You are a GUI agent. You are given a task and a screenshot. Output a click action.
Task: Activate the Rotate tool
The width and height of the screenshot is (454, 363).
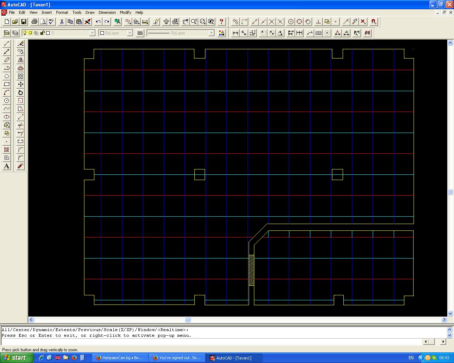(x=21, y=93)
